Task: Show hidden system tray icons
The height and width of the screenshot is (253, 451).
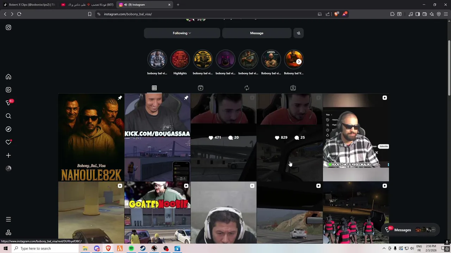Action: [384, 248]
